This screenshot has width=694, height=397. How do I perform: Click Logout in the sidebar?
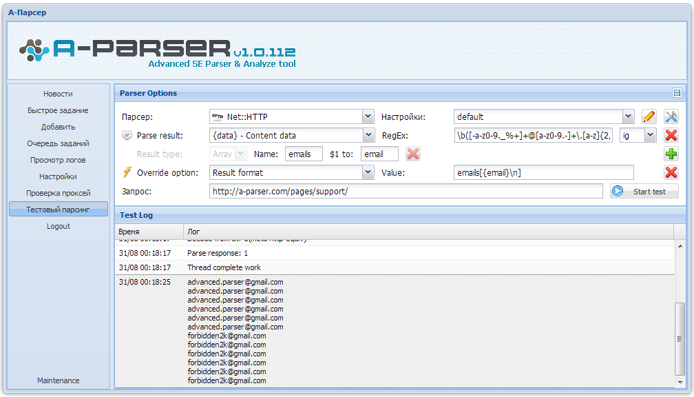(x=58, y=226)
